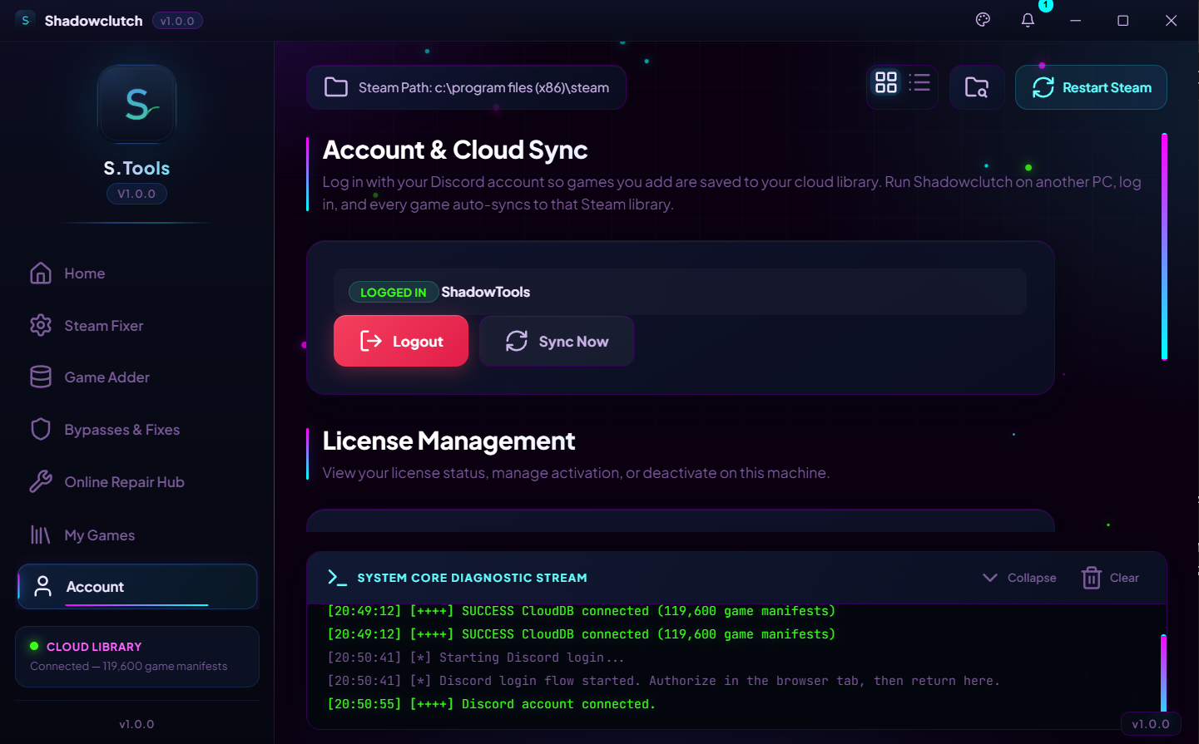Maximize the Shadowclutch window
1199x744 pixels.
coord(1123,20)
